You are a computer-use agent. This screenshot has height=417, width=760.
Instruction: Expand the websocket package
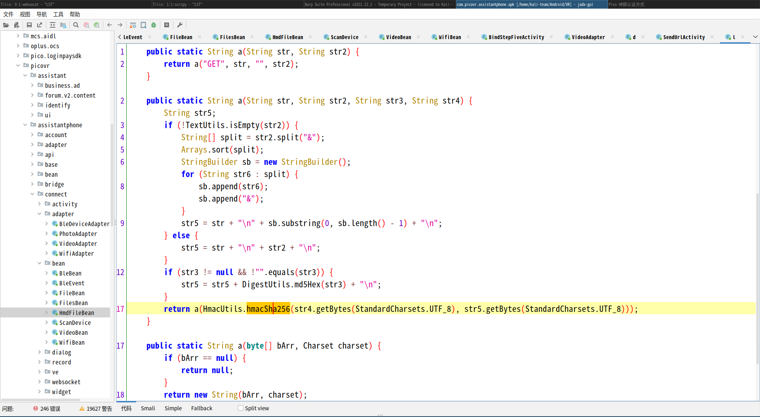(x=40, y=381)
